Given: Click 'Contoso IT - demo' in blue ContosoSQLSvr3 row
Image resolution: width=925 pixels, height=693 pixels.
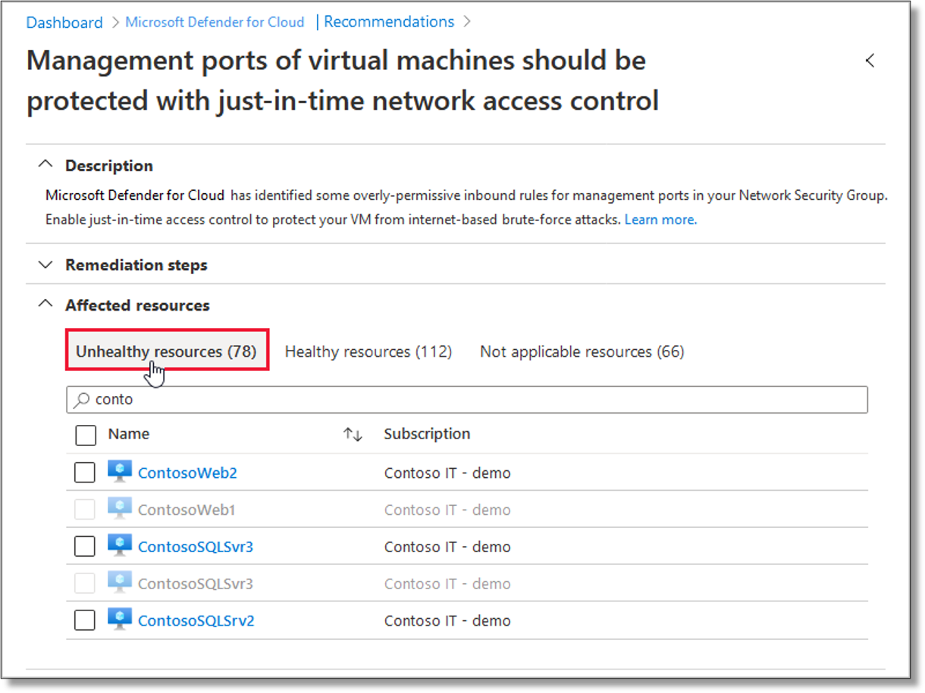Looking at the screenshot, I should [447, 547].
